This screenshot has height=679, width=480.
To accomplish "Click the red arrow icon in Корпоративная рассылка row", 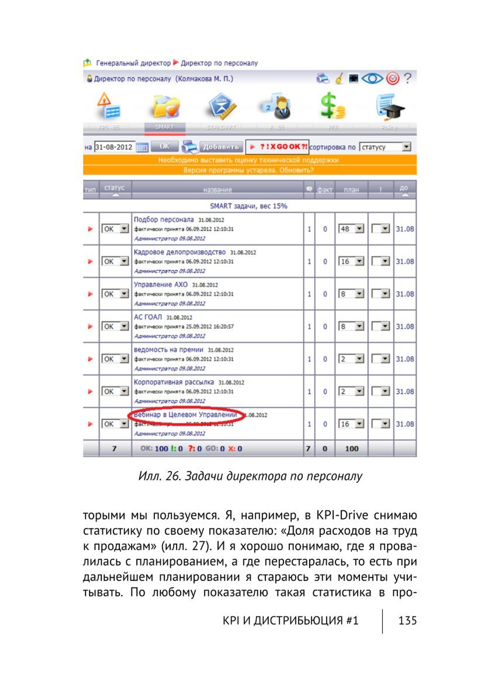I will [x=90, y=391].
